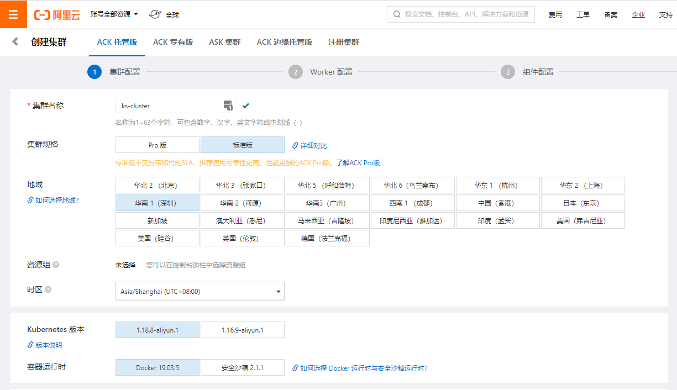Select region 华东 2 (上海)
The image size is (677, 390).
tap(583, 185)
